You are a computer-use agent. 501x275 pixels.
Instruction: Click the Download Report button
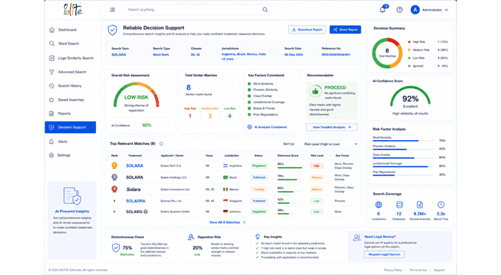(x=307, y=29)
